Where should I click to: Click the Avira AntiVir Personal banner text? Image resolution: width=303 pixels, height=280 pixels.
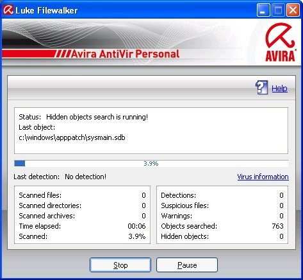tap(125, 54)
